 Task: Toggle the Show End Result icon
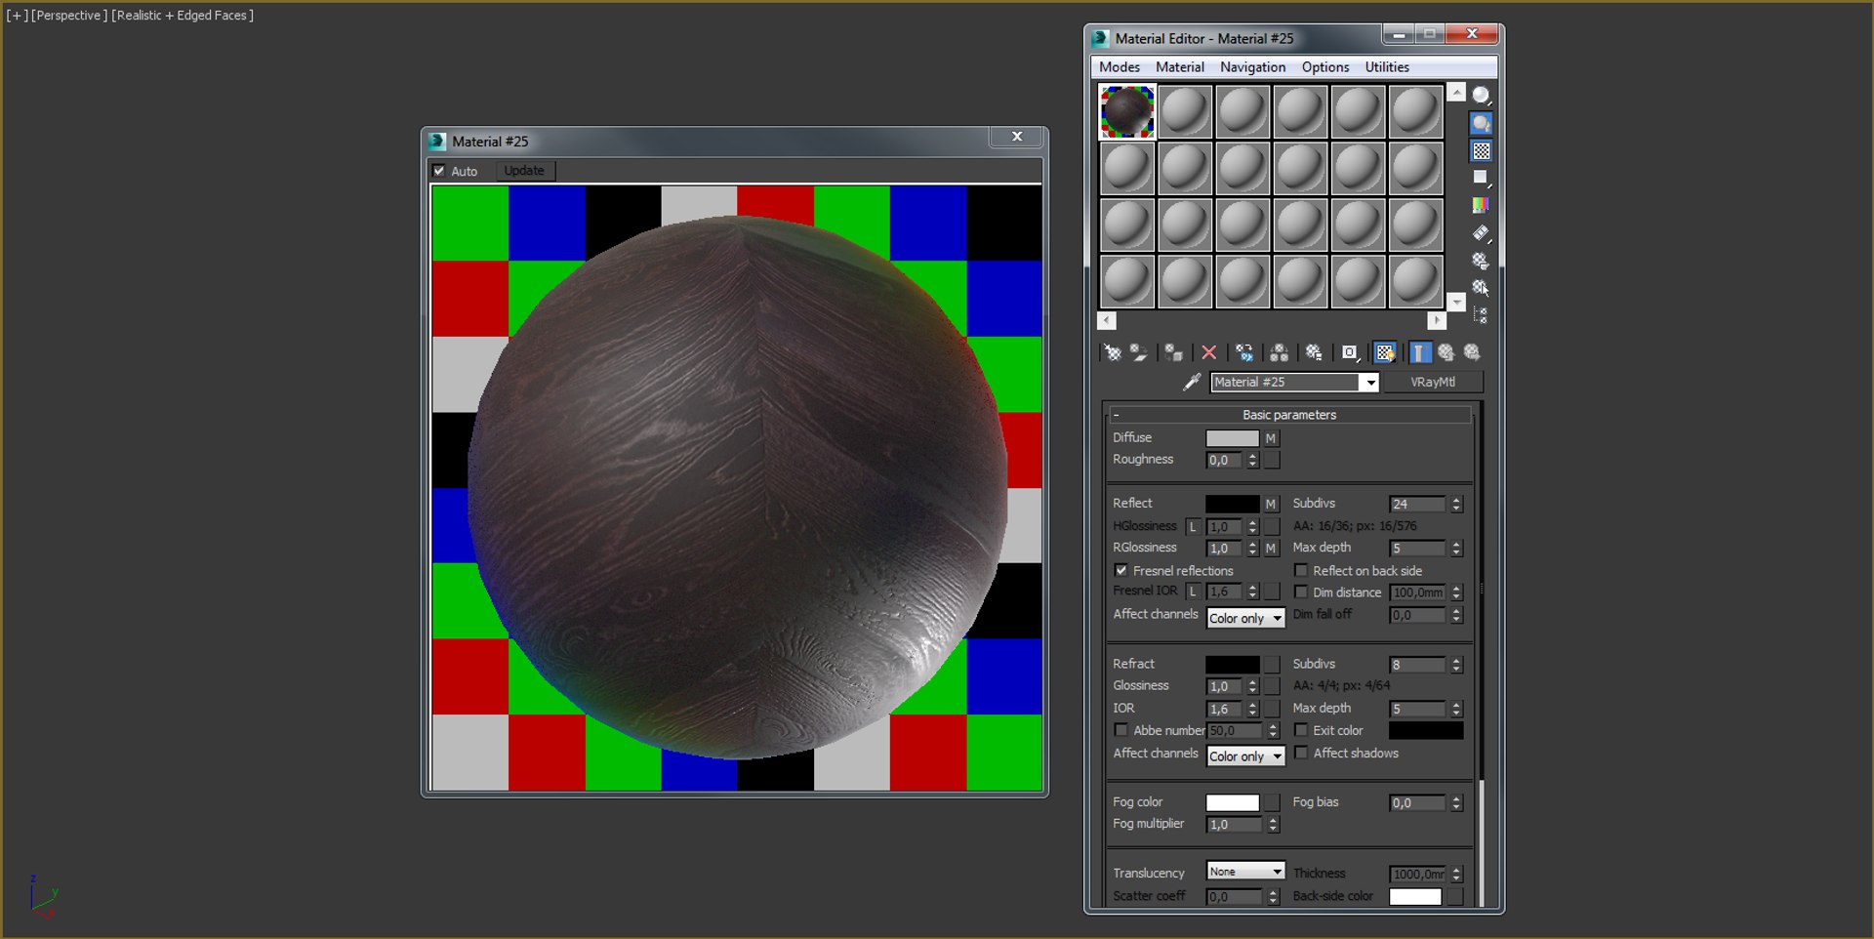tap(1420, 353)
